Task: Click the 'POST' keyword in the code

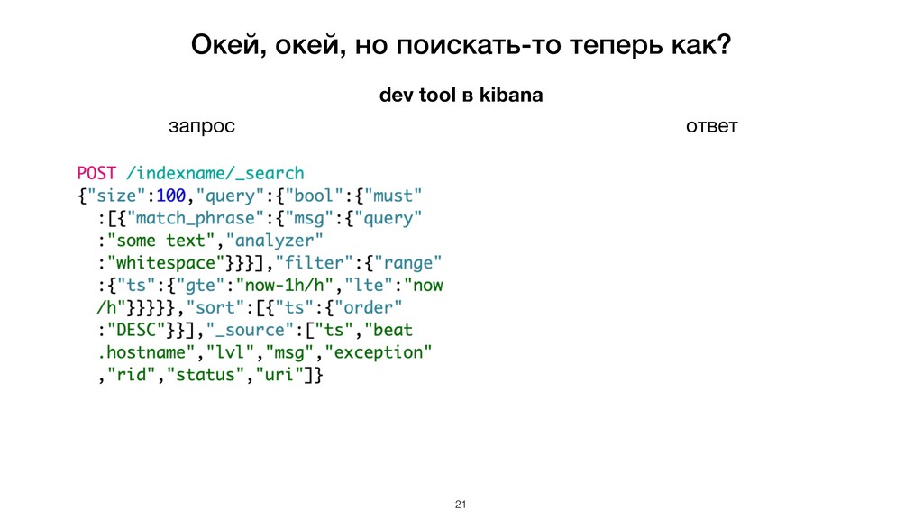Action: (x=96, y=173)
